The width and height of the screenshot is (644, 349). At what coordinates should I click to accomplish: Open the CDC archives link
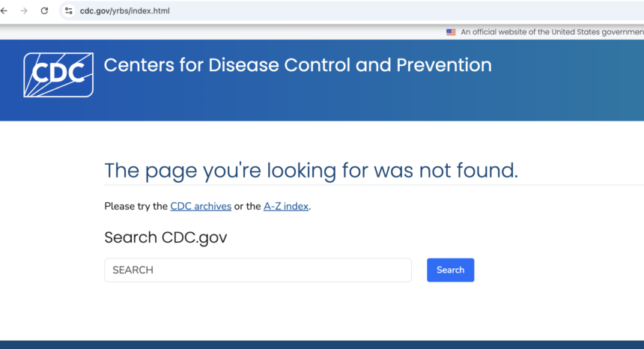click(x=201, y=206)
